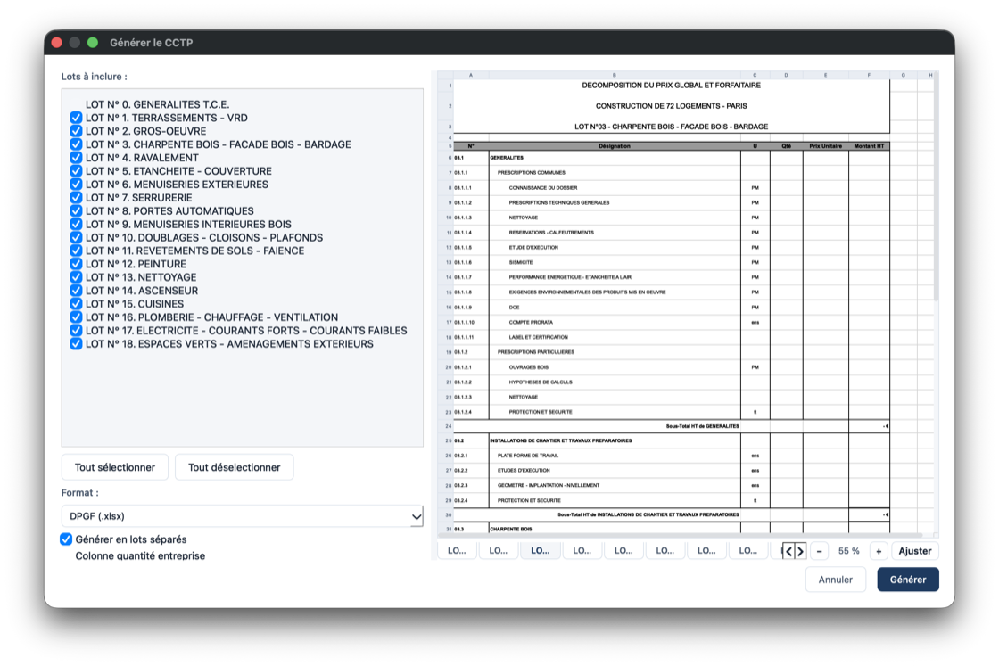
Task: Select column A header in preview
Action: pos(471,75)
